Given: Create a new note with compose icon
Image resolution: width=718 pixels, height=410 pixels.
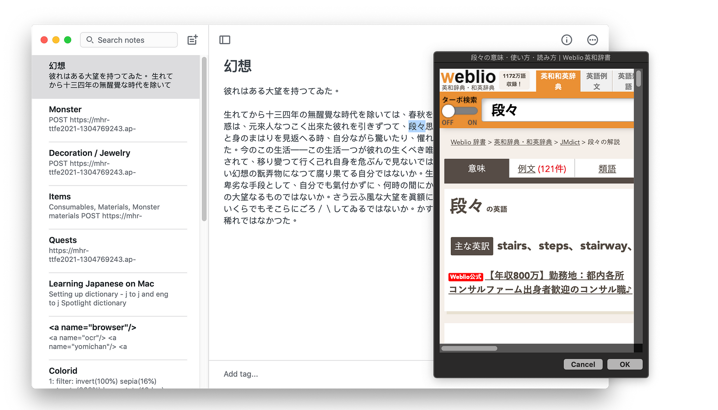Looking at the screenshot, I should click(x=193, y=40).
